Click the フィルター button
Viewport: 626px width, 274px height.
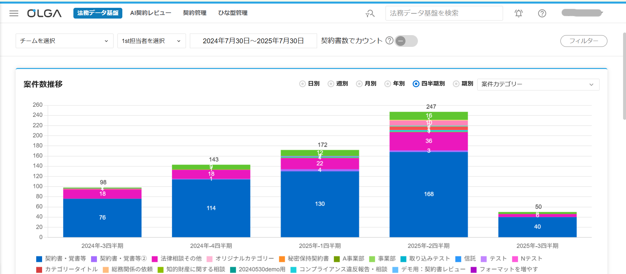(x=584, y=41)
